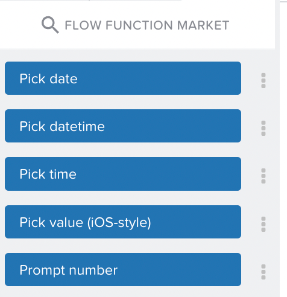Choose the Pick time flow function
This screenshot has height=297, width=287.
(x=123, y=174)
